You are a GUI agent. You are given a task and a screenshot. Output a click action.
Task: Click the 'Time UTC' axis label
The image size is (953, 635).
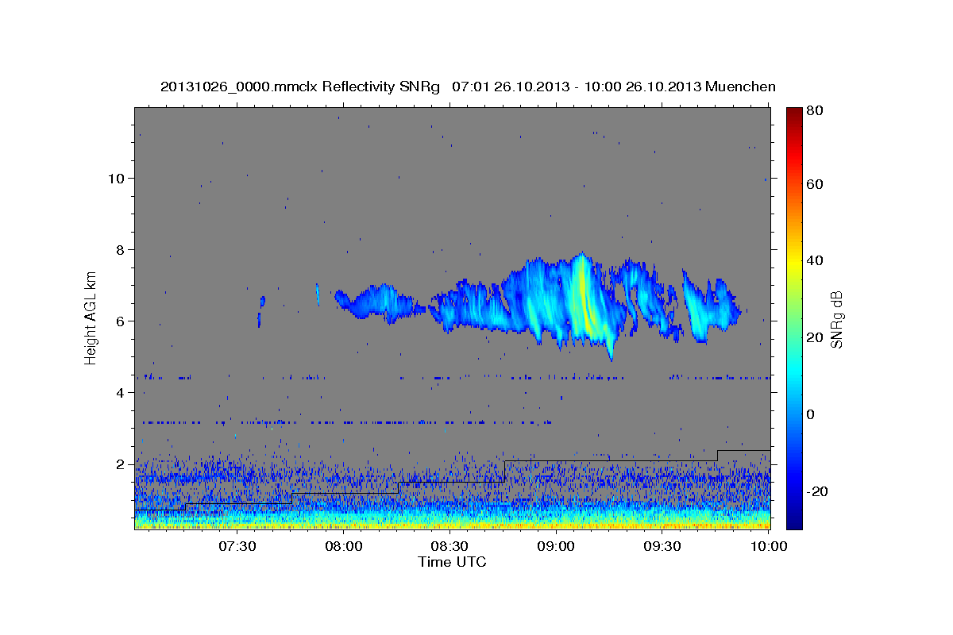pos(452,562)
